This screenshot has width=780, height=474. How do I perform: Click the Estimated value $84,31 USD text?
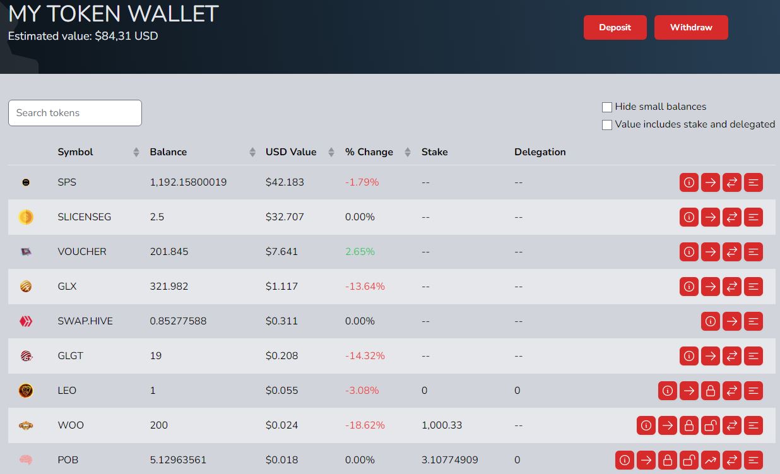pyautogui.click(x=83, y=37)
